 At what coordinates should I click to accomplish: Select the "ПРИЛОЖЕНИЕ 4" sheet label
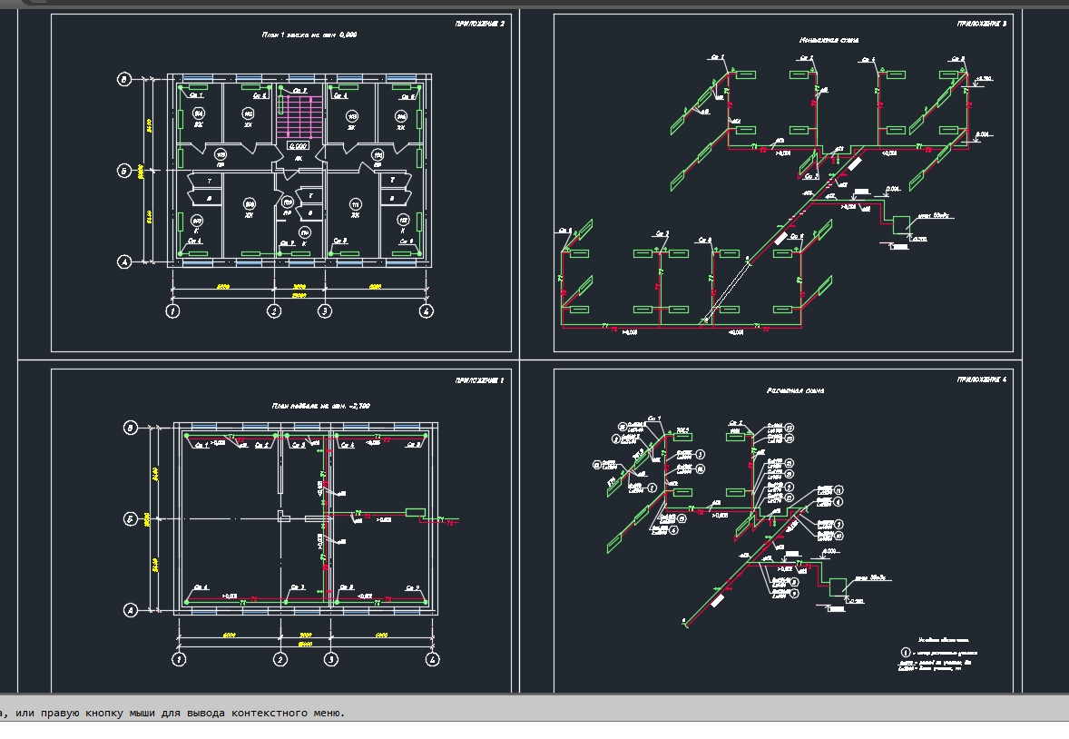tap(982, 379)
